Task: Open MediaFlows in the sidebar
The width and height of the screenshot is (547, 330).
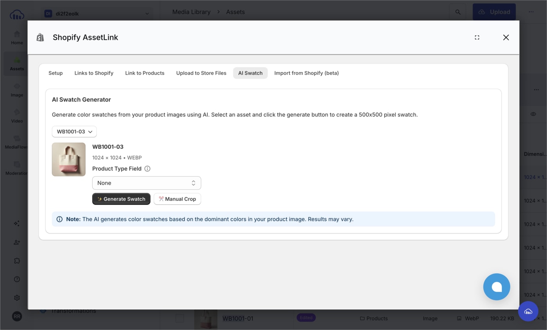Action: coord(17,142)
